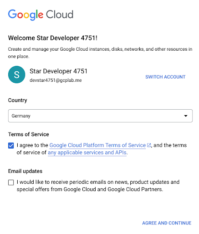Click the 'I agree to the' label text

point(32,145)
